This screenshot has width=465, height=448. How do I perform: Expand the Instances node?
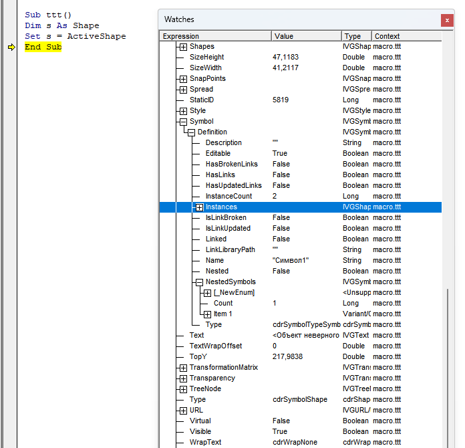click(x=199, y=207)
